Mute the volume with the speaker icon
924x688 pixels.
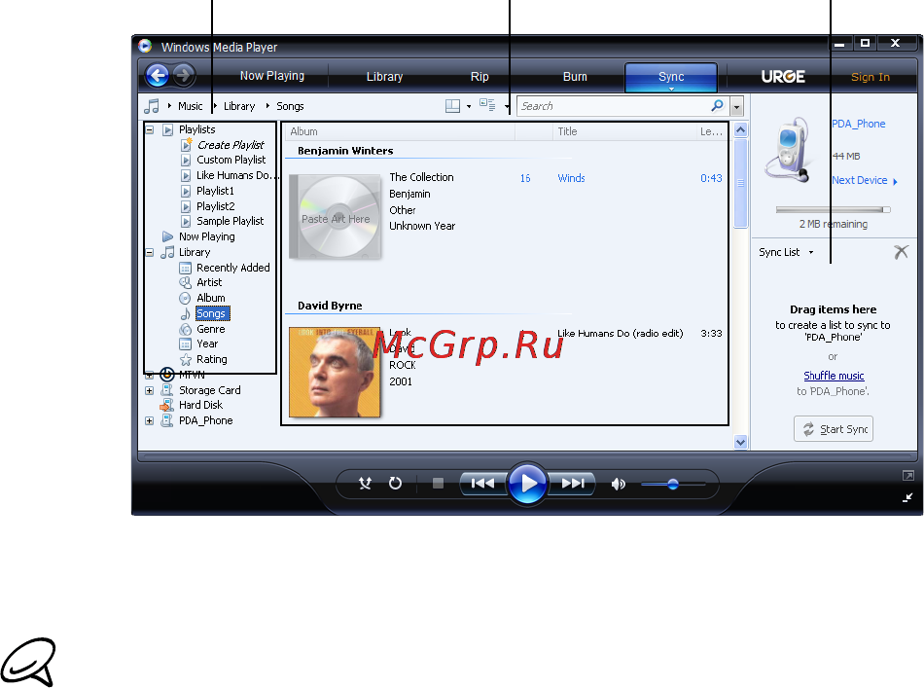pos(618,484)
